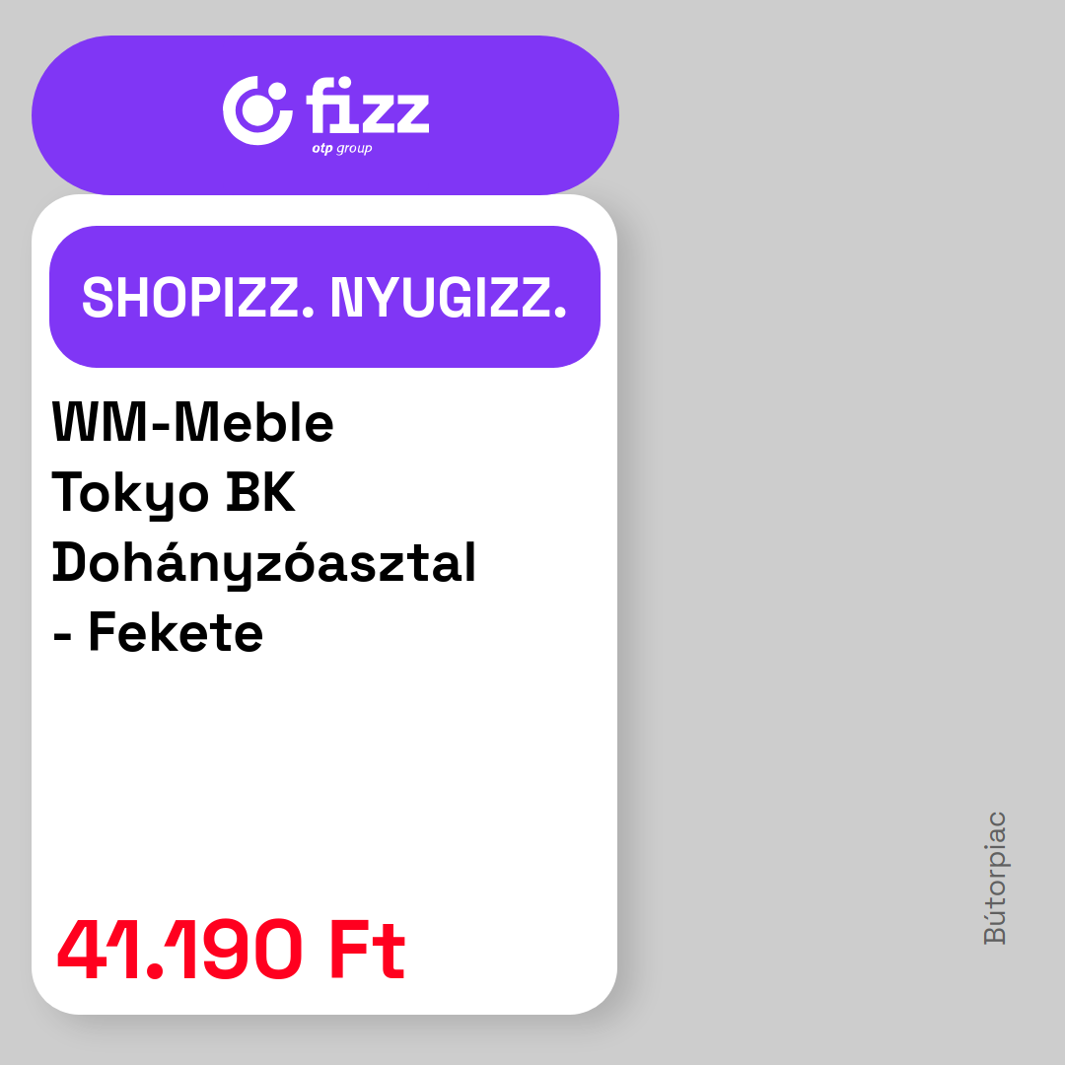This screenshot has height=1065, width=1065.
Task: Click the red 41.190 price number
Action: (x=179, y=950)
